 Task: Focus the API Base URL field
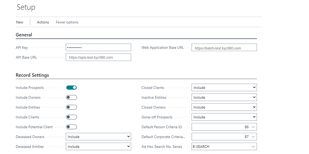click(x=98, y=57)
